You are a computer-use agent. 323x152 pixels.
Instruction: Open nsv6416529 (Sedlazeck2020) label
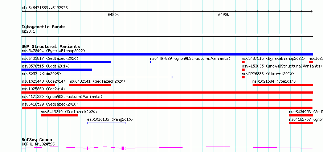[50, 104]
